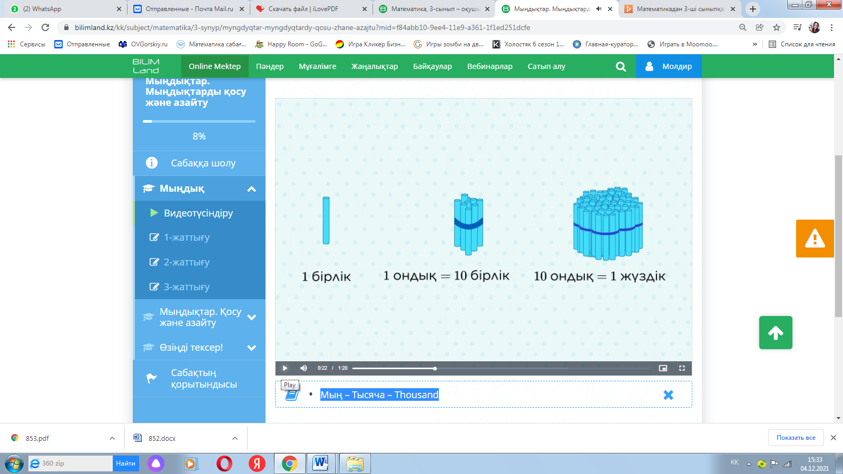
Task: Switch to Отправленные - Почта Mail.ru tab
Action: [x=189, y=9]
